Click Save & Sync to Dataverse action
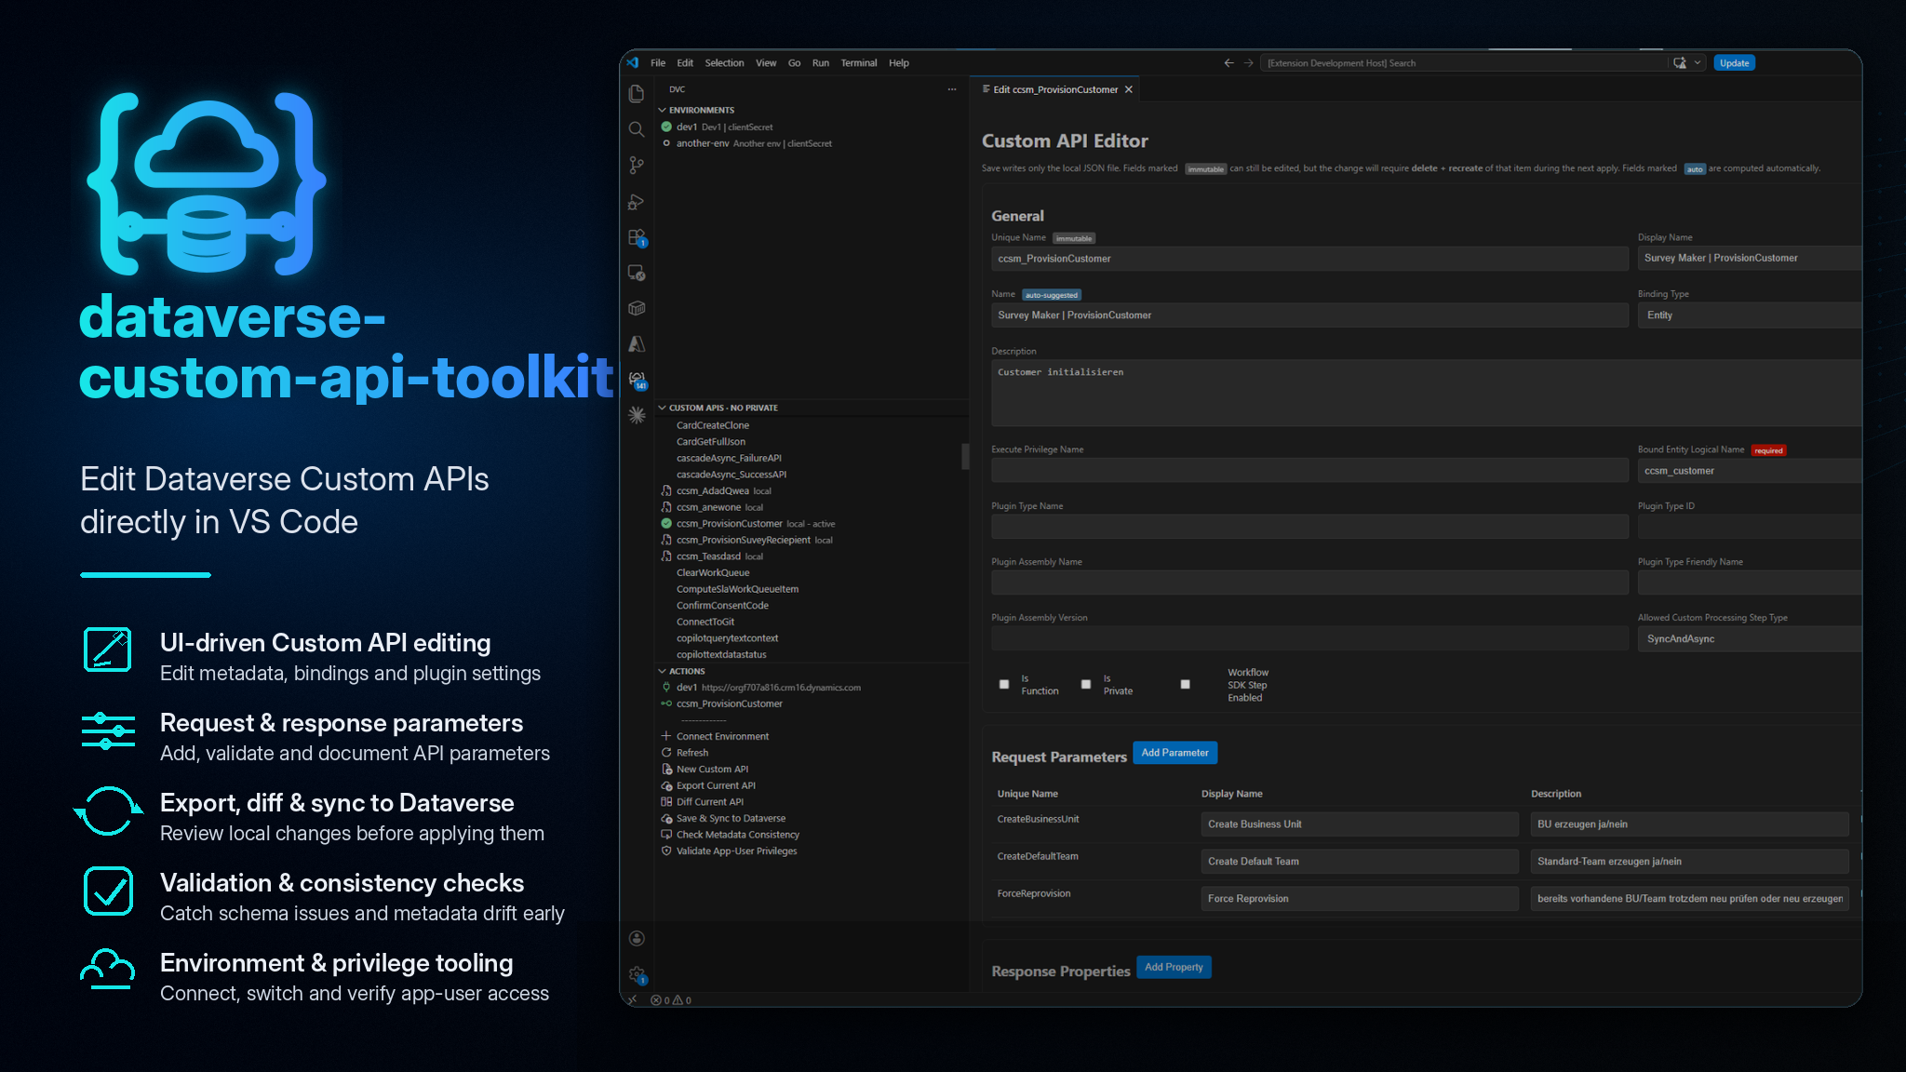Screen dimensions: 1906x1072 [x=731, y=818]
